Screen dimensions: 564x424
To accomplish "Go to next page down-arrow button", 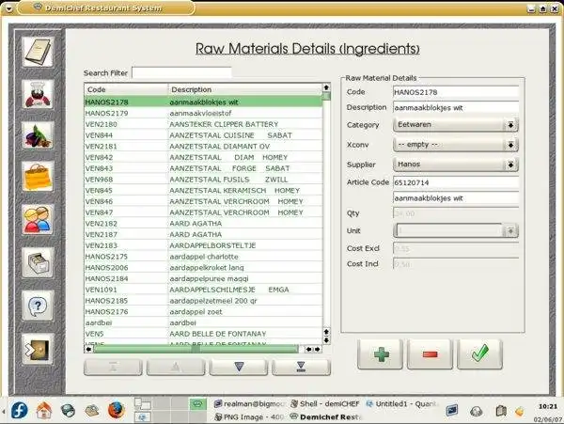I will click(x=239, y=367).
